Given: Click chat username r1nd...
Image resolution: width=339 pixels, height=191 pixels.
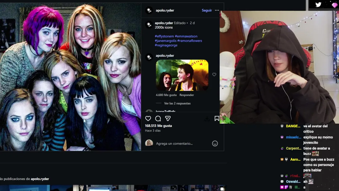Looking at the screenshot, I should [295, 176].
